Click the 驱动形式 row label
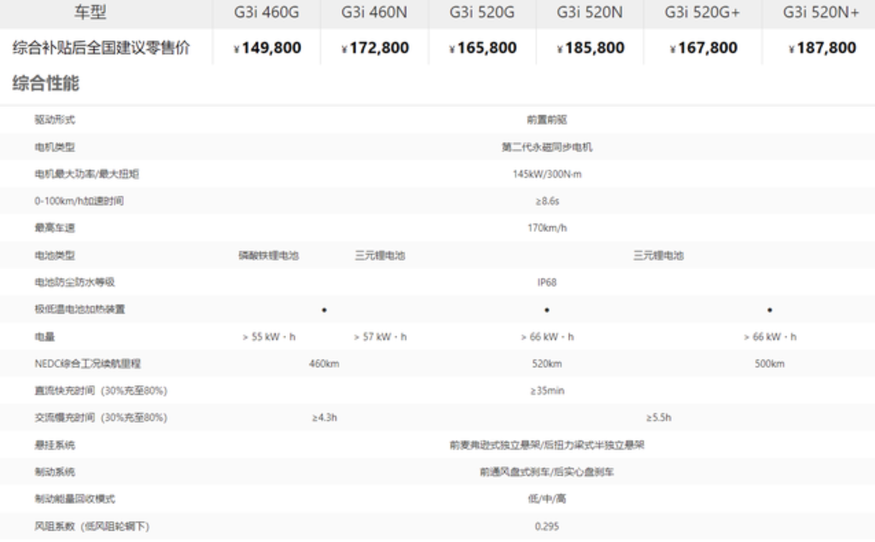The width and height of the screenshot is (875, 542). pyautogui.click(x=55, y=120)
